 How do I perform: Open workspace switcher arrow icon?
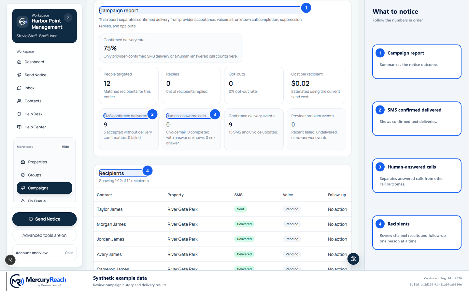pos(68,18)
